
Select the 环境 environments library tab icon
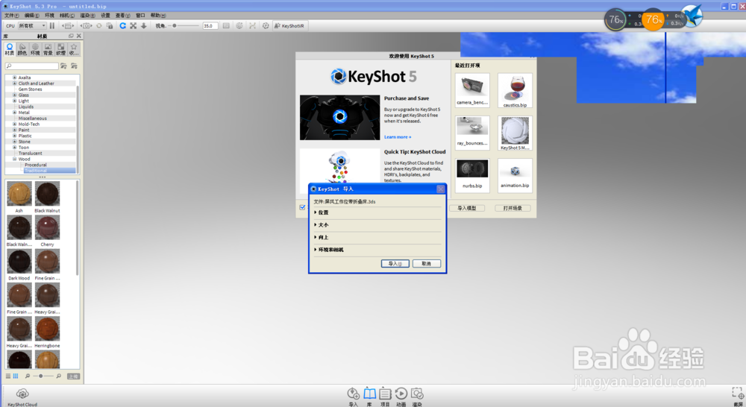point(35,49)
